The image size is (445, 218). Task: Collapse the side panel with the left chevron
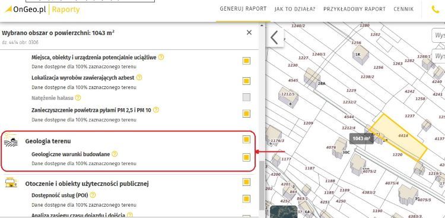pyautogui.click(x=274, y=37)
